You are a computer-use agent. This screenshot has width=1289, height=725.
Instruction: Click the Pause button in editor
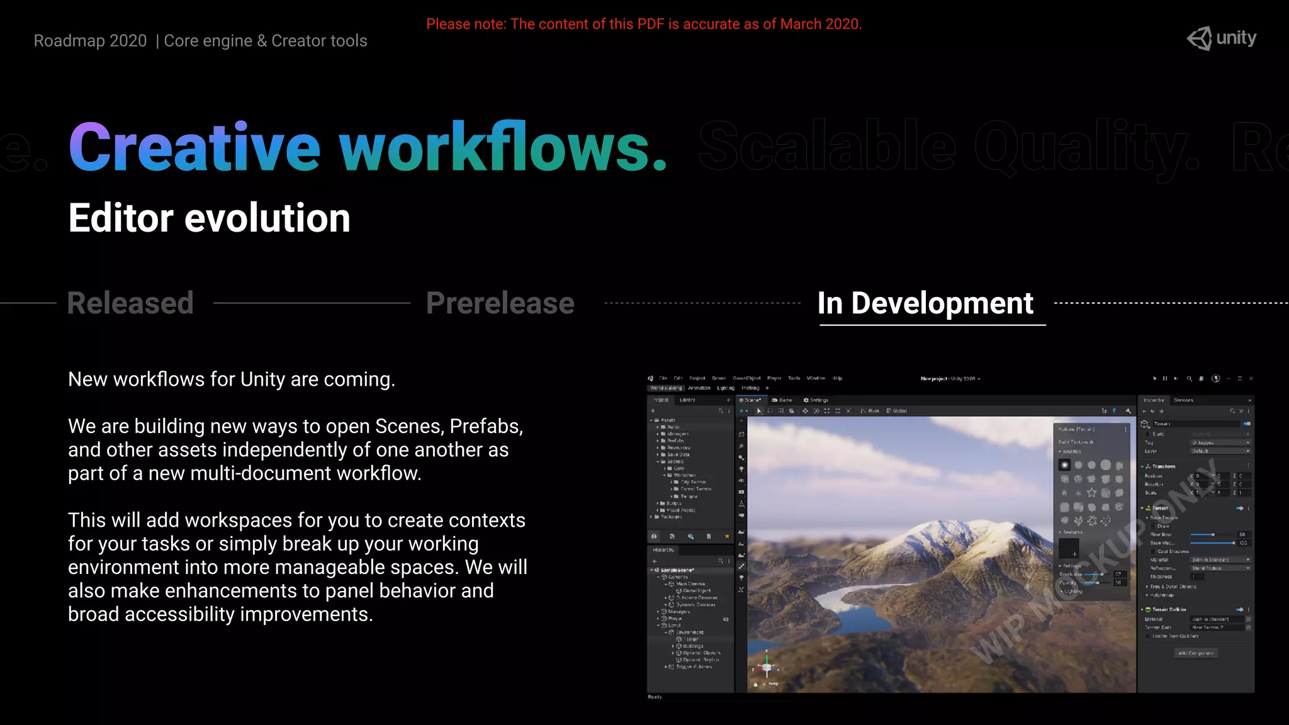[1165, 378]
